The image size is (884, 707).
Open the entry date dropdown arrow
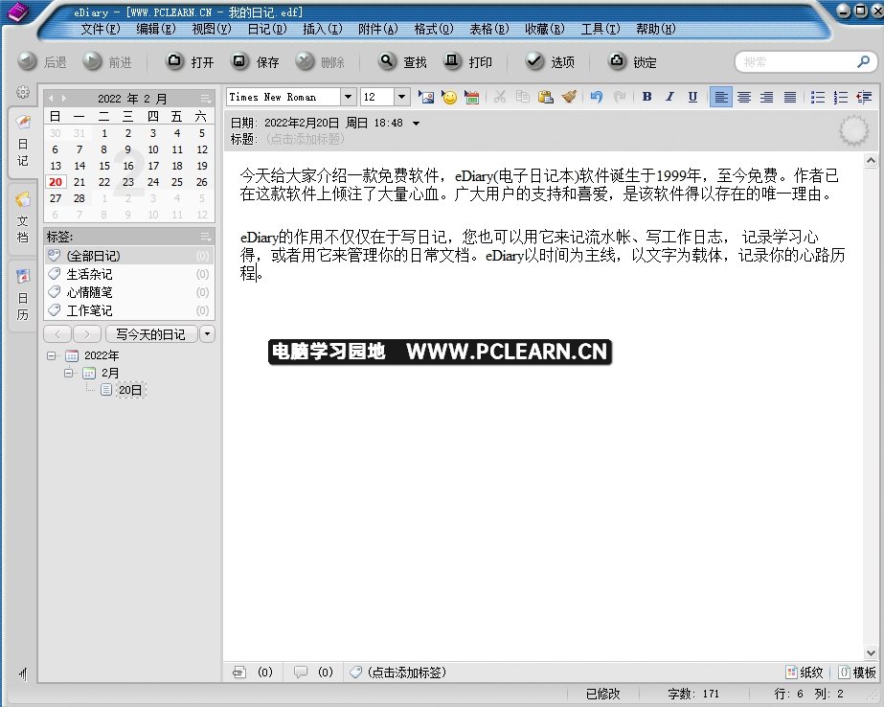[416, 124]
